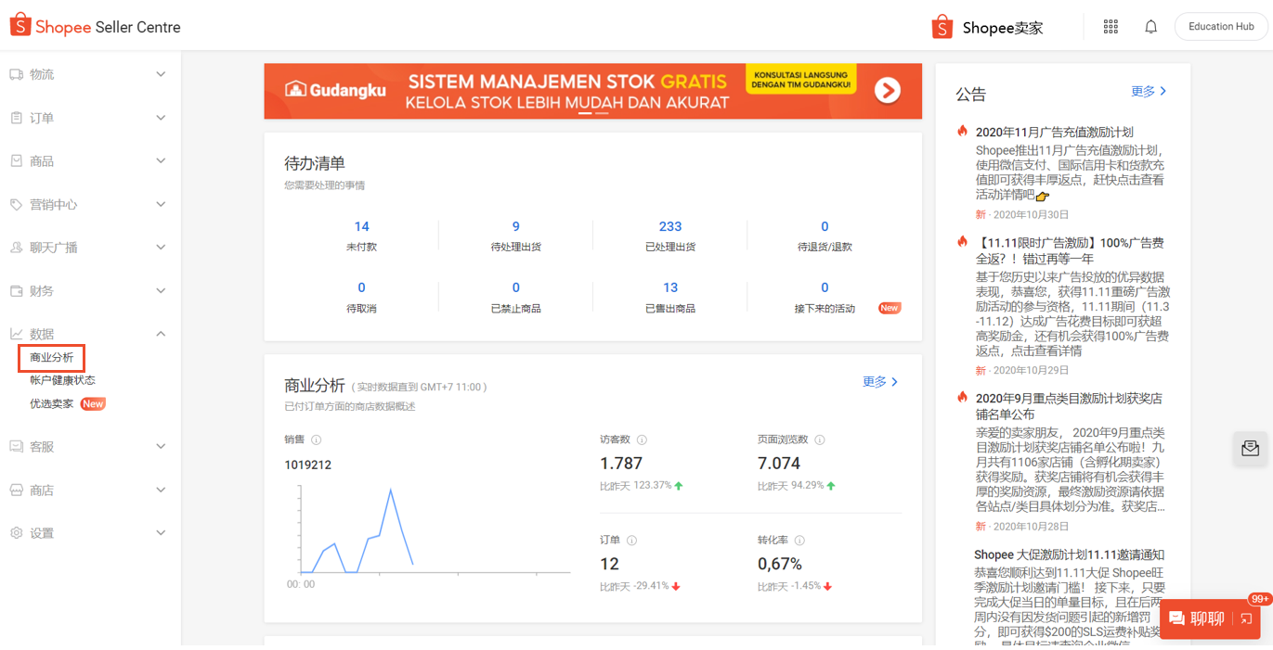1273x650 pixels.
Task: Click the 数据 chart icon in sidebar
Action: click(x=16, y=334)
